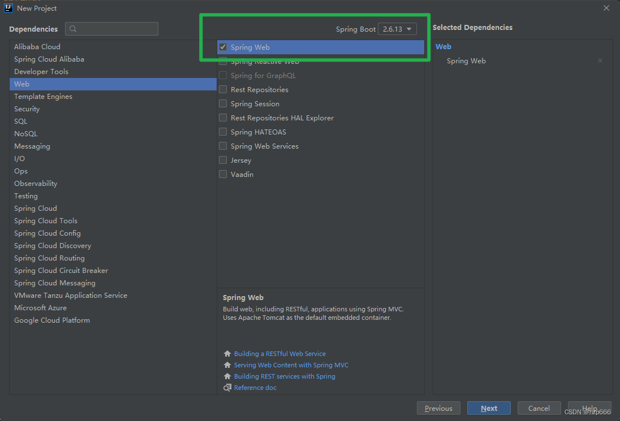620x421 pixels.
Task: Select the Spring Cloud category
Action: [x=113, y=209]
